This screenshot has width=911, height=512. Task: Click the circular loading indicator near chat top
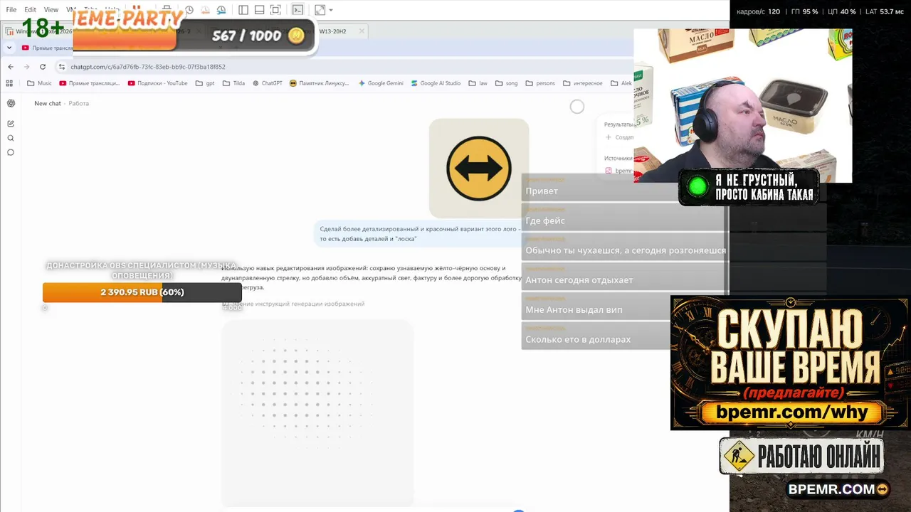pos(577,107)
